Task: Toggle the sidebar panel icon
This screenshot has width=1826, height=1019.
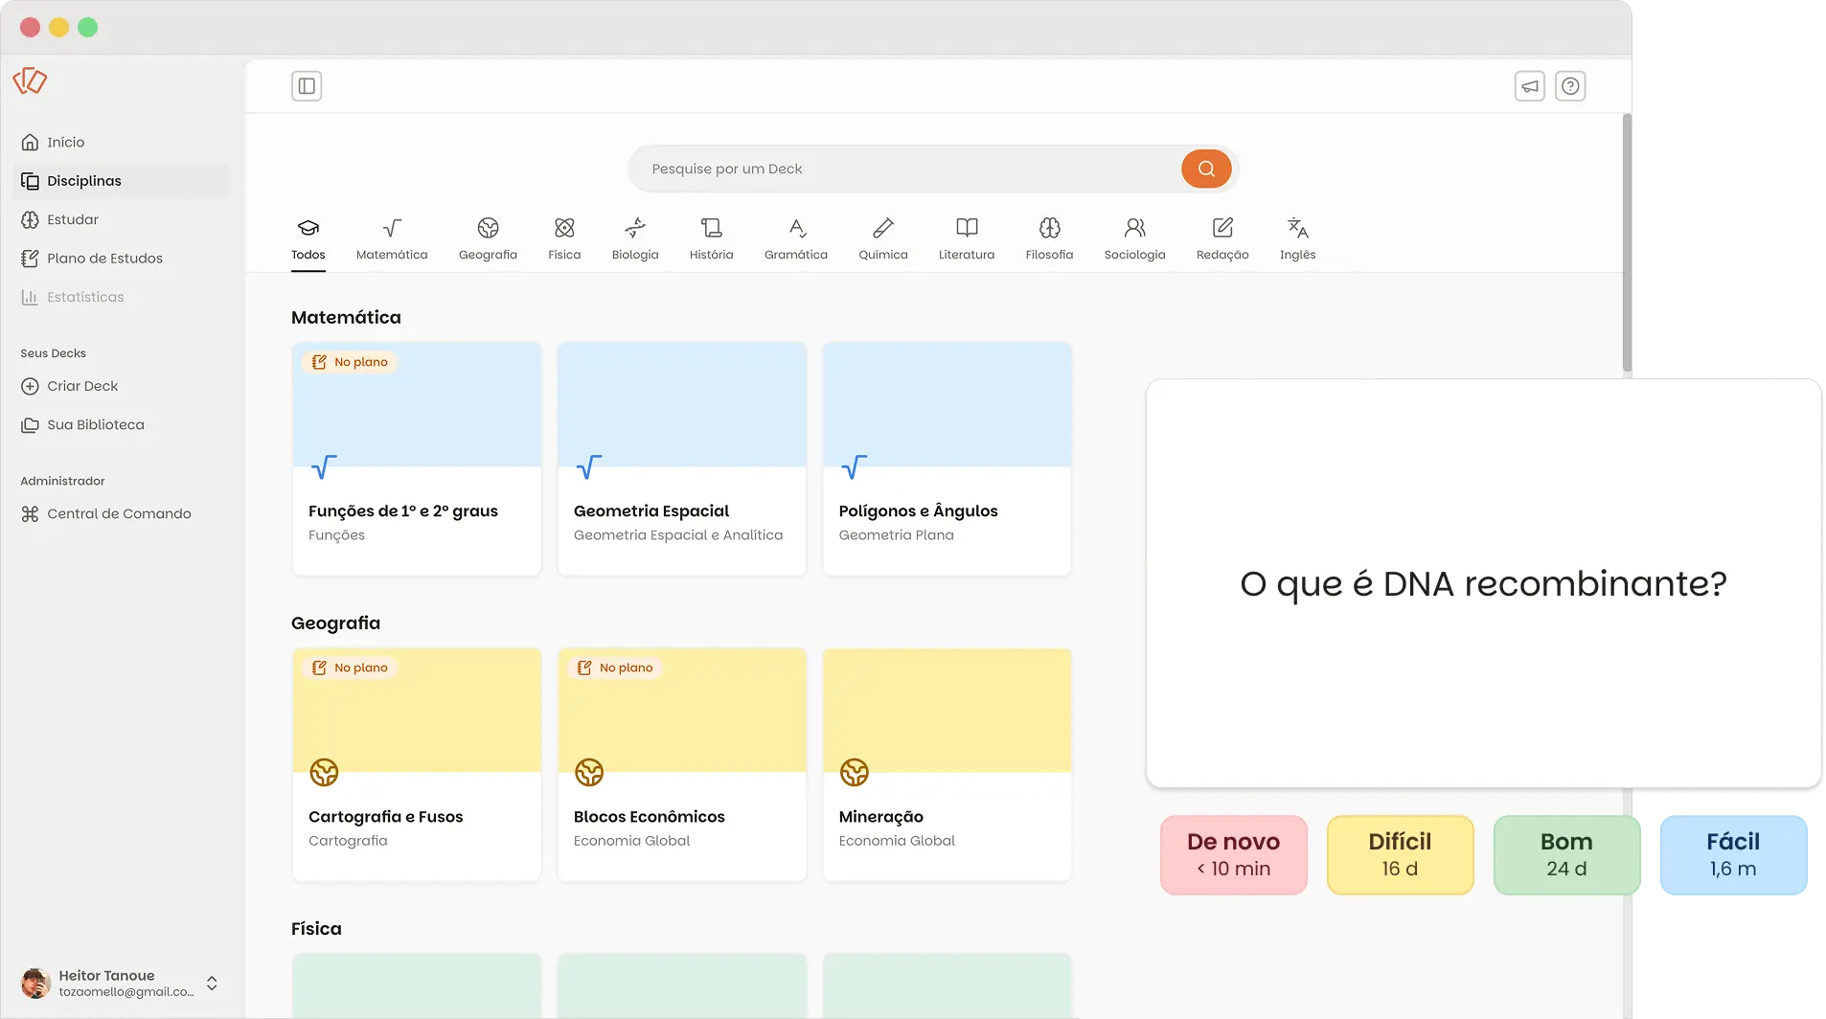Action: pyautogui.click(x=307, y=86)
